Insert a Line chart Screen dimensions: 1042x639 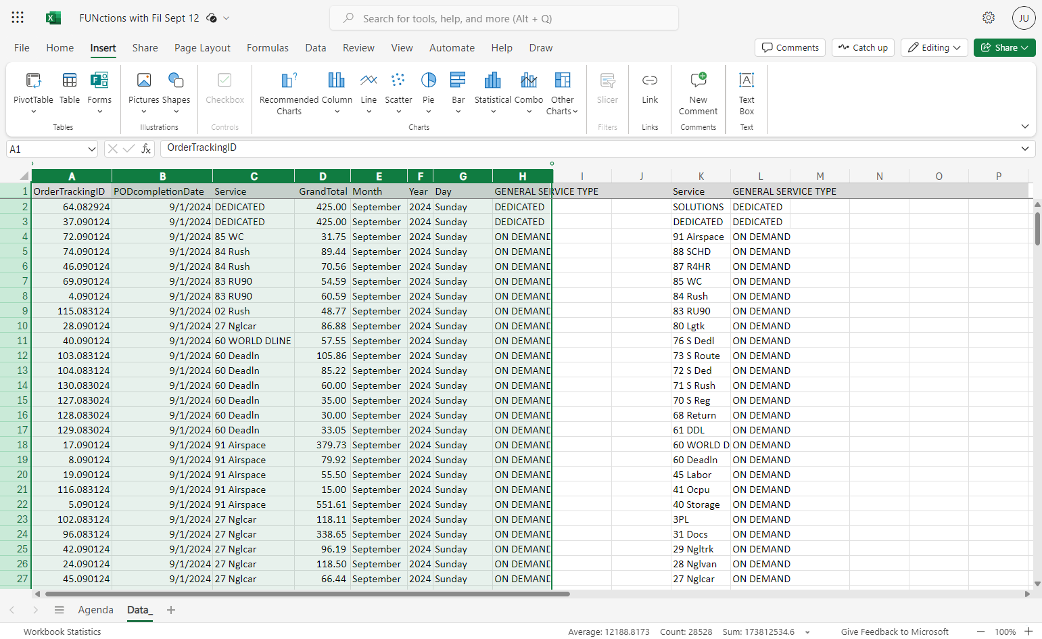click(369, 93)
